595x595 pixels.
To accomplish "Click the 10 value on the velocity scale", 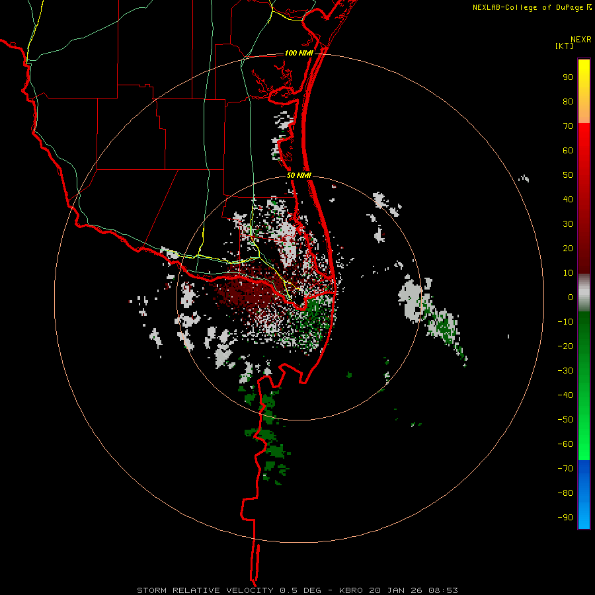I will [x=568, y=273].
